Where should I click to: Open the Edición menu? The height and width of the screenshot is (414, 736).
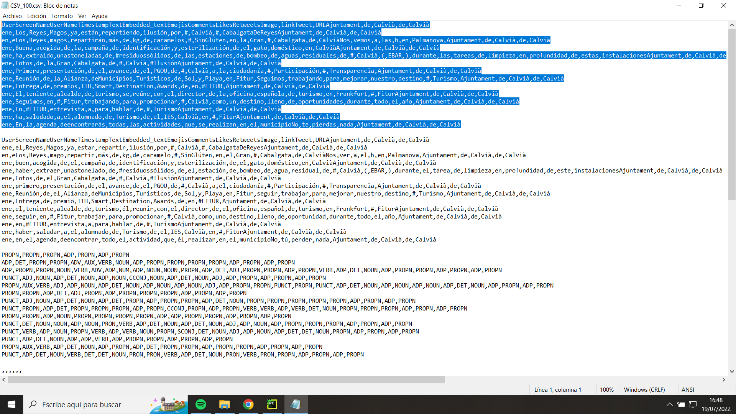click(x=36, y=16)
